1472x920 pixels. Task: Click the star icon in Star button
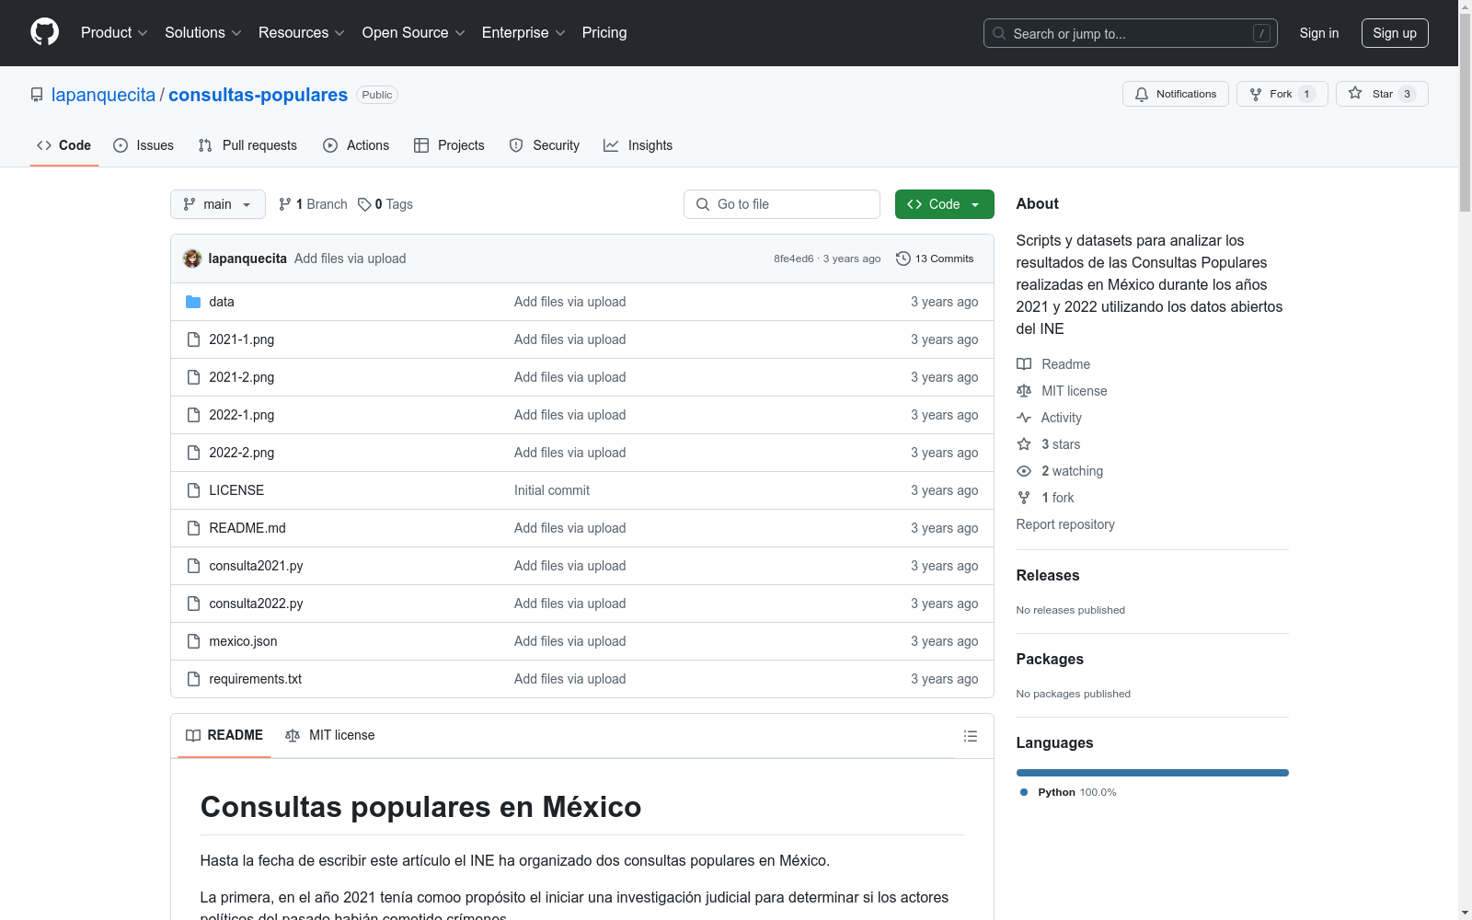click(1355, 93)
